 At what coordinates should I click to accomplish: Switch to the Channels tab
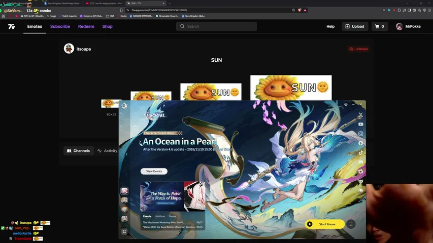pyautogui.click(x=78, y=151)
